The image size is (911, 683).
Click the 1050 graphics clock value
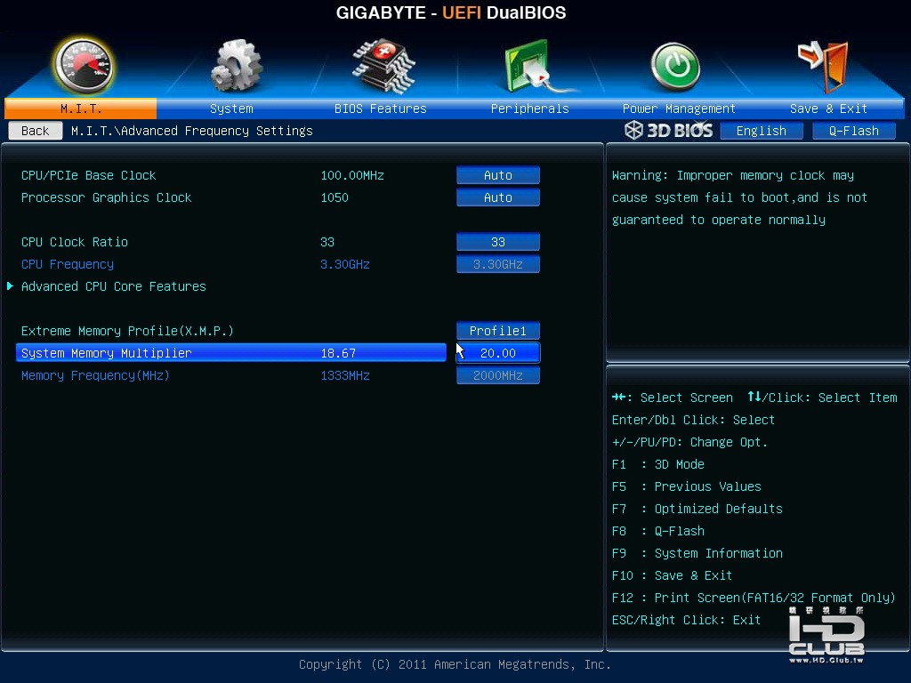(335, 197)
